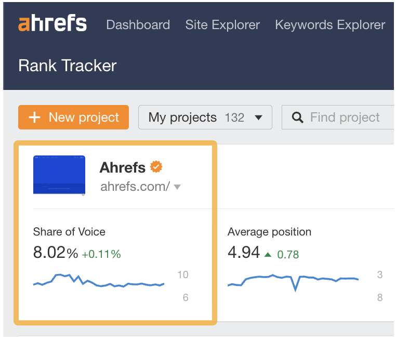
Task: Click the search magnifier icon
Action: point(298,117)
